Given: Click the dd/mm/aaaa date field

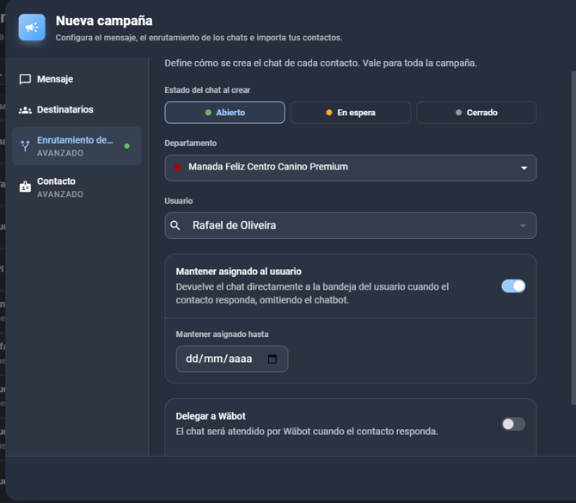Looking at the screenshot, I should [232, 359].
